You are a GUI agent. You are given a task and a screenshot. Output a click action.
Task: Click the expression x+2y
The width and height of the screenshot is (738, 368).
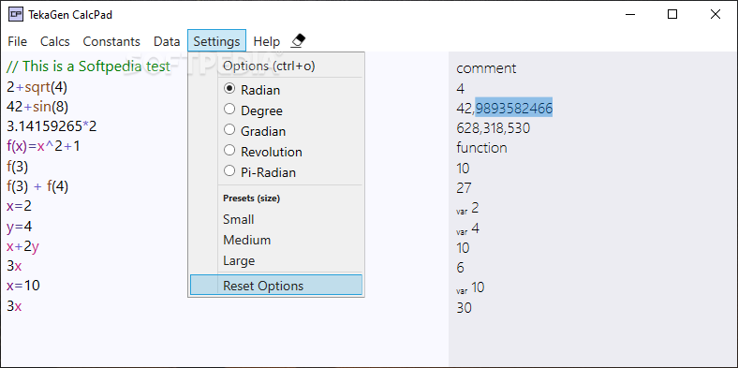pyautogui.click(x=22, y=246)
